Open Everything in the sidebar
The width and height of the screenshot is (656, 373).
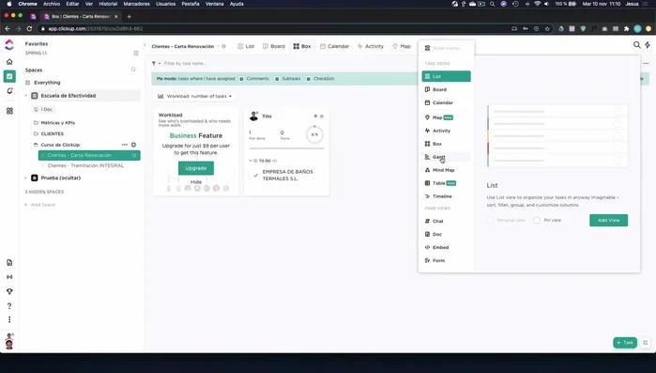[47, 83]
